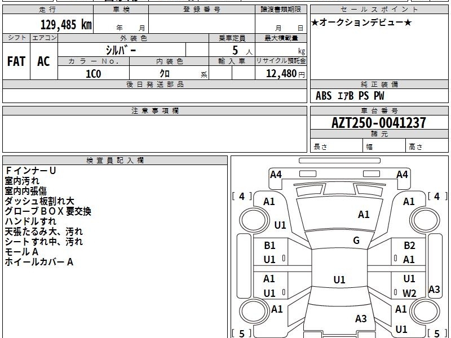
Task: Click the 外装色 header cell
Action: coord(134,38)
